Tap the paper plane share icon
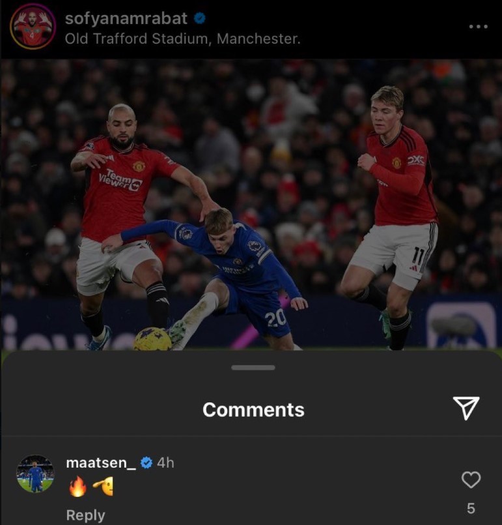Image resolution: width=502 pixels, height=525 pixels. [466, 408]
